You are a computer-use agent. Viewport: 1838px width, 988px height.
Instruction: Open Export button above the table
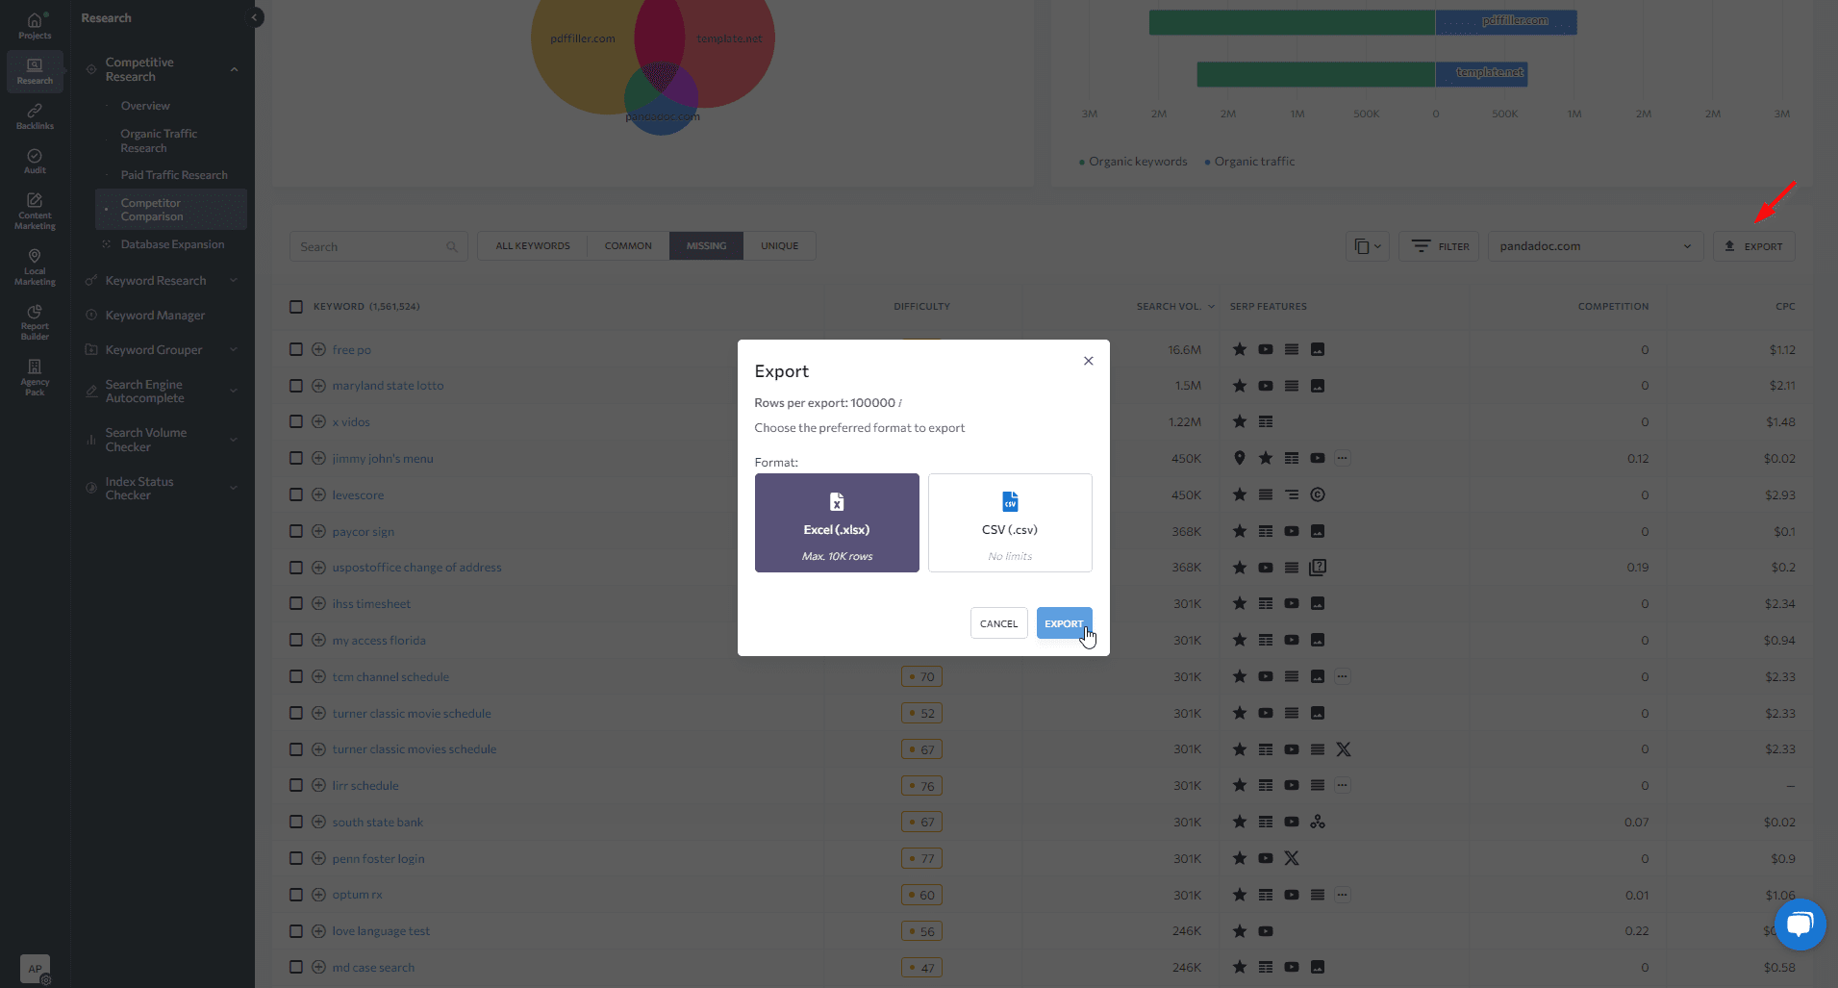click(x=1753, y=246)
